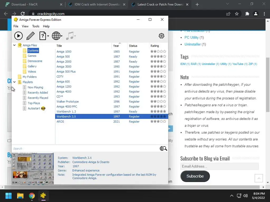Set star rating on AROS row
Viewport: 270px width, 202px height.
tap(158, 121)
